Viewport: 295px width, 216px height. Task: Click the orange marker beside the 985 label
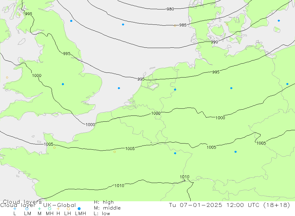point(175,26)
